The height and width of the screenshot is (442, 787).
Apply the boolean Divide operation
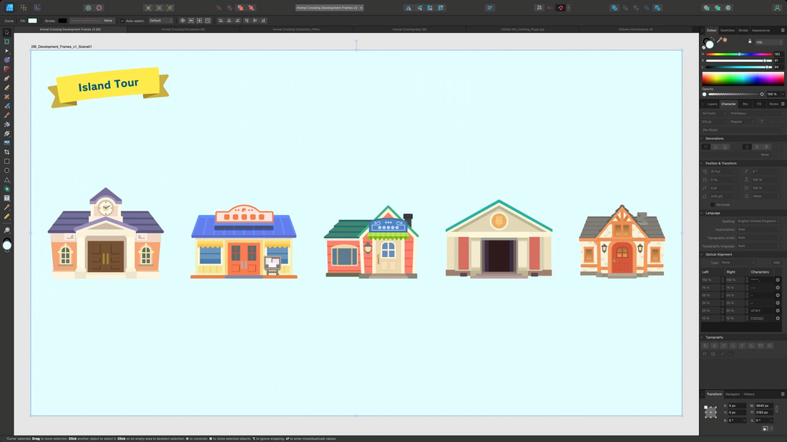coord(657,8)
